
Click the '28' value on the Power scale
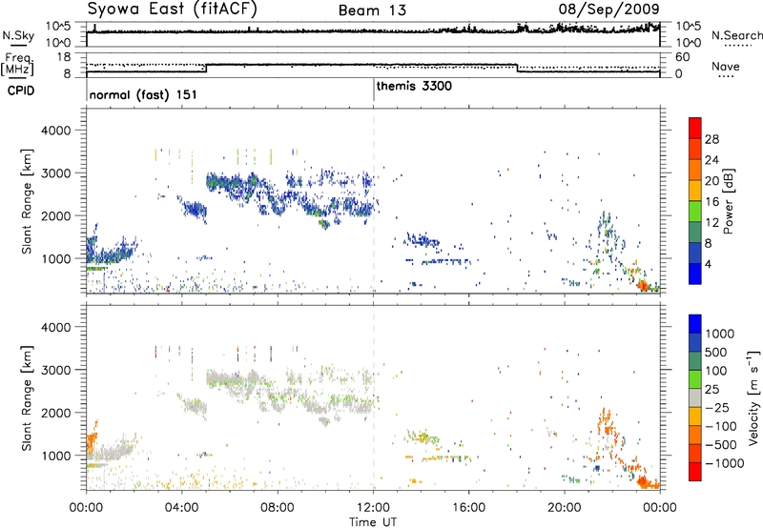click(711, 139)
